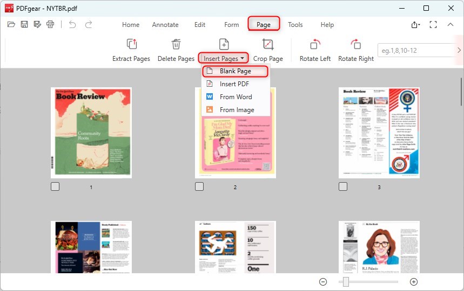The height and width of the screenshot is (291, 464).
Task: Select From Word menu entry
Action: [x=236, y=97]
